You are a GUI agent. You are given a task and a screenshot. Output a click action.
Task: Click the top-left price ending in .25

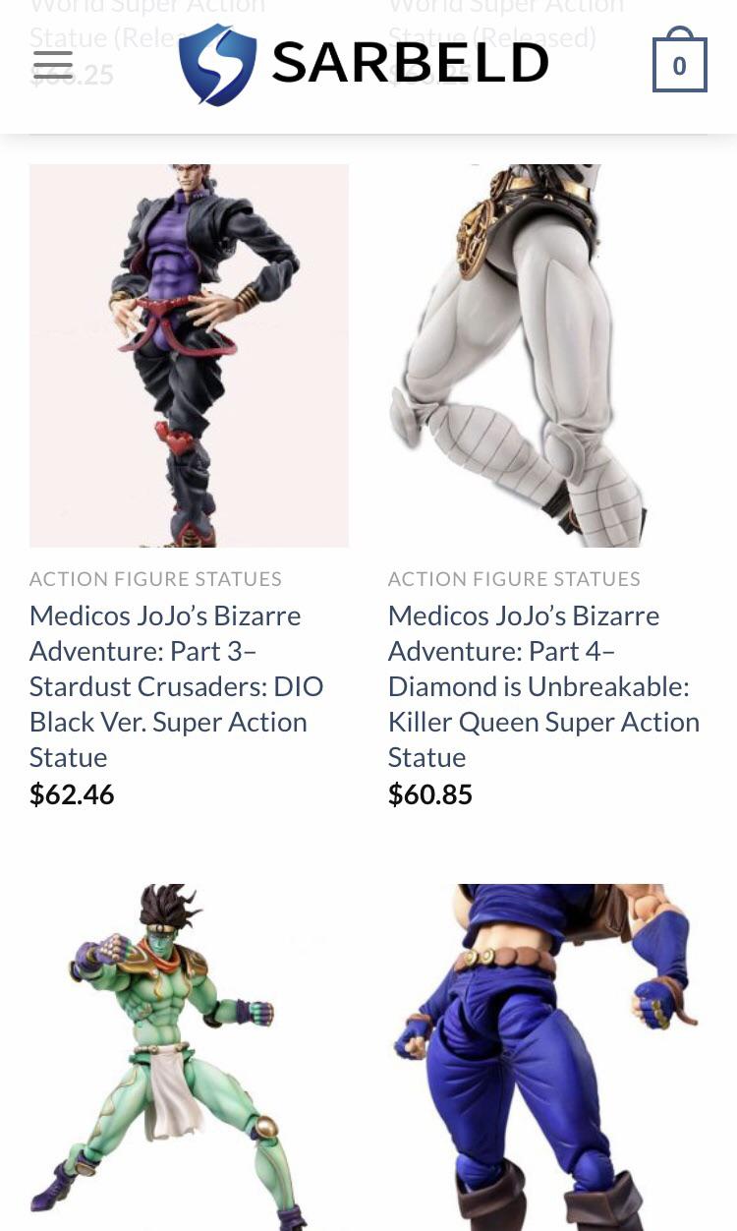pyautogui.click(x=72, y=75)
